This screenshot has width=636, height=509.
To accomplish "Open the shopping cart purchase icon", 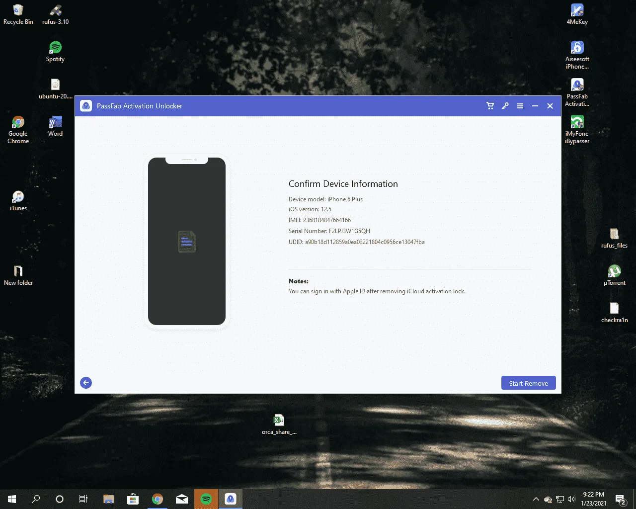I will pyautogui.click(x=490, y=106).
